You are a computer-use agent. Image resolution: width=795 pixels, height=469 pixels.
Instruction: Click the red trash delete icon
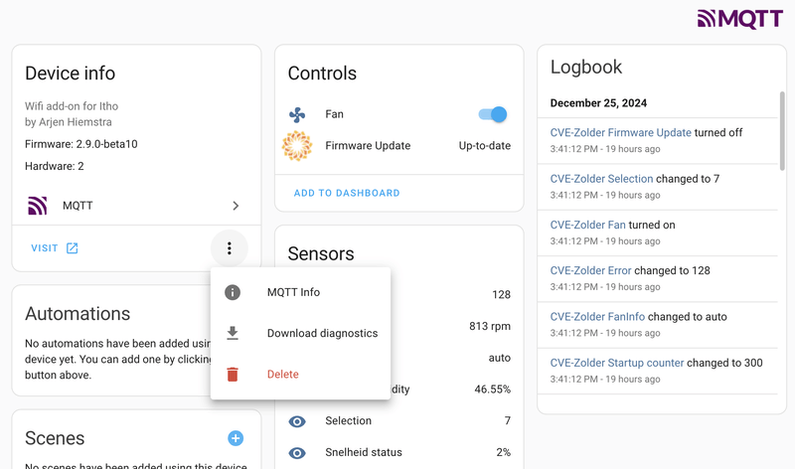click(x=233, y=375)
